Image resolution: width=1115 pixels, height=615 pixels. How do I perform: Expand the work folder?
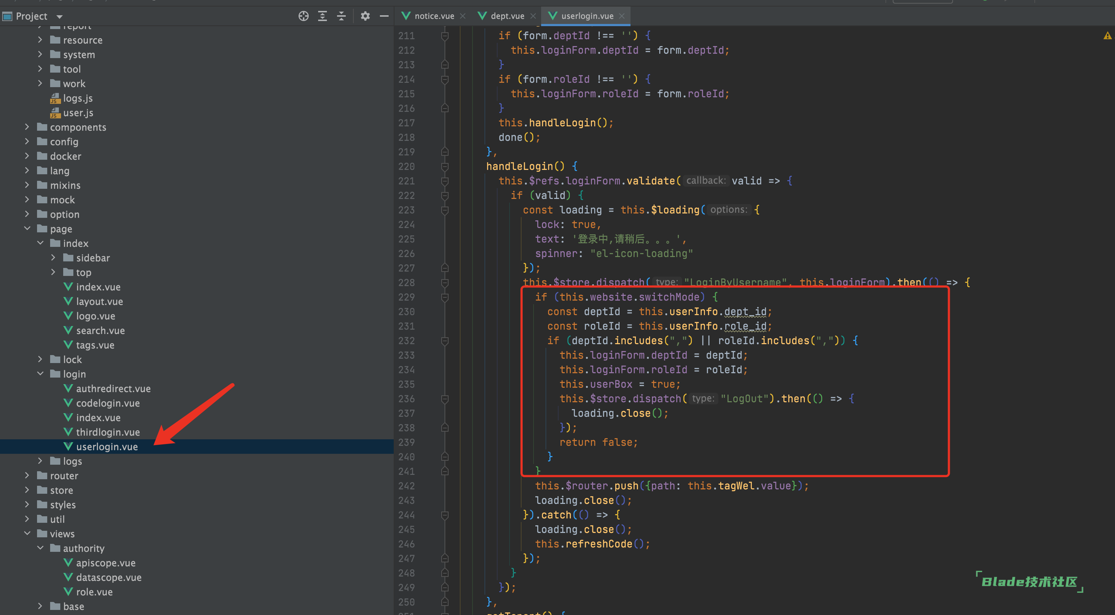40,84
